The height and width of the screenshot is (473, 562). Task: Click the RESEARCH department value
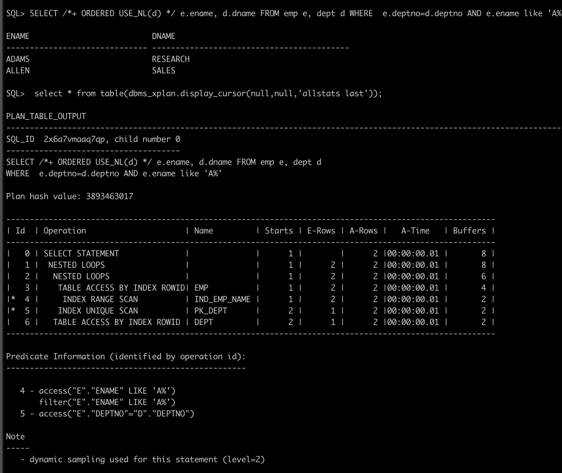pos(171,59)
